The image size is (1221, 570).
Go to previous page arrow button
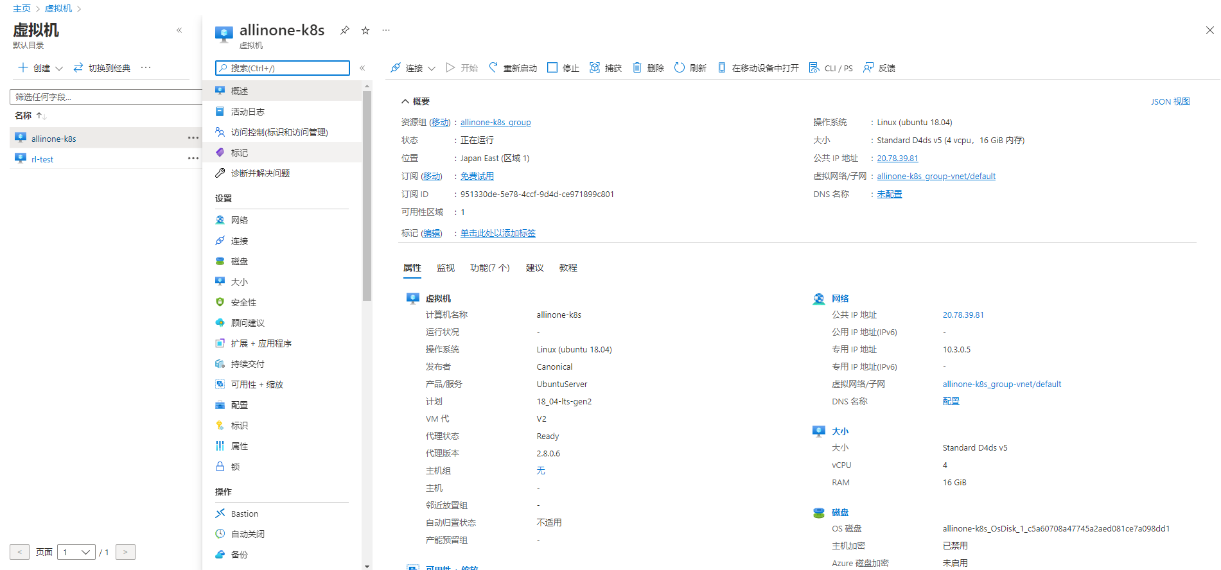(x=19, y=552)
